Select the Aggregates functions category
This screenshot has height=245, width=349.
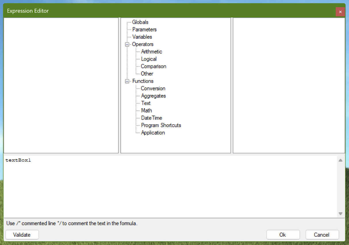pyautogui.click(x=153, y=96)
